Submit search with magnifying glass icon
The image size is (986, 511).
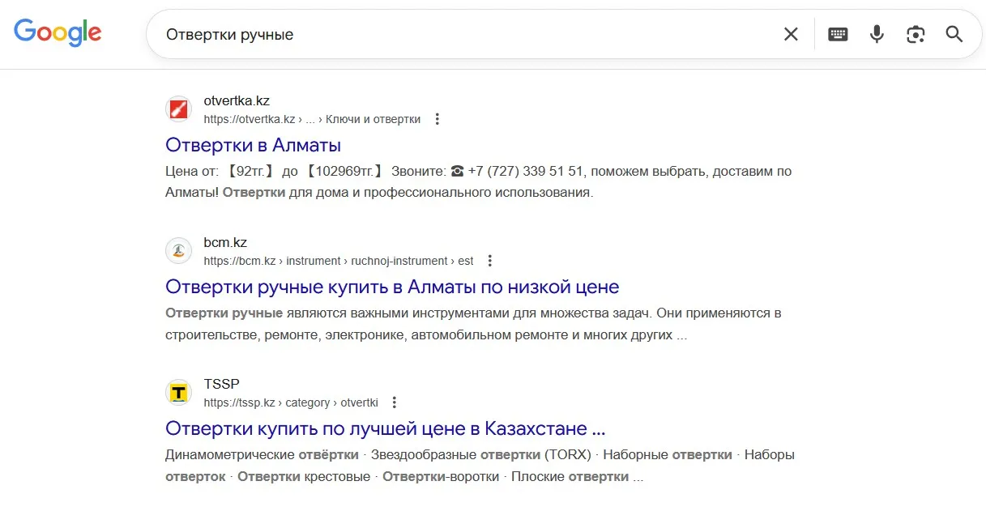(x=954, y=34)
